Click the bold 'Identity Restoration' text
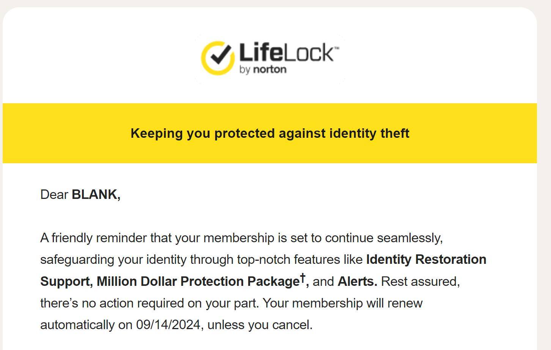This screenshot has height=350, width=551. pyautogui.click(x=426, y=259)
